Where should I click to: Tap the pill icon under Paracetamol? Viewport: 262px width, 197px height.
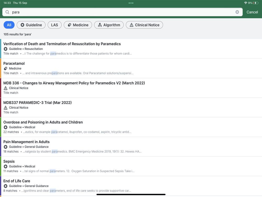coord(6,69)
